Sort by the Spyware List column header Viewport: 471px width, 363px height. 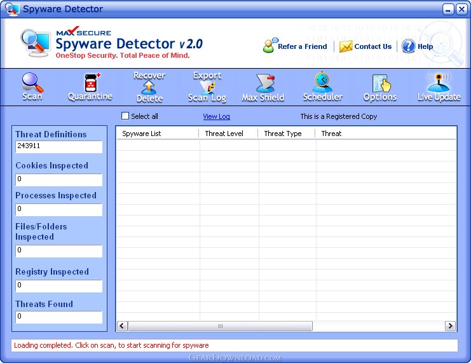[158, 134]
